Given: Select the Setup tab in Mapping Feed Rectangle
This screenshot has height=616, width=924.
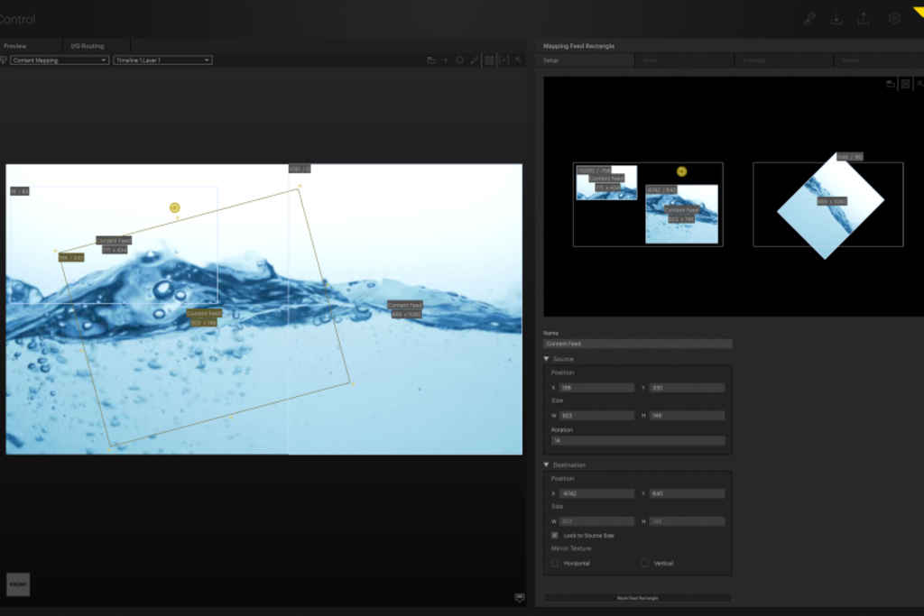Looking at the screenshot, I should coord(585,60).
